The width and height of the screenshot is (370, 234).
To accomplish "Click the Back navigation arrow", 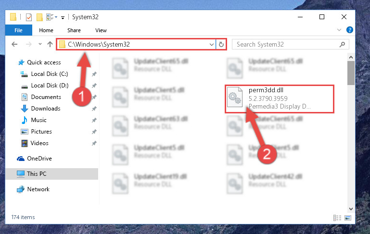I will pos(14,44).
